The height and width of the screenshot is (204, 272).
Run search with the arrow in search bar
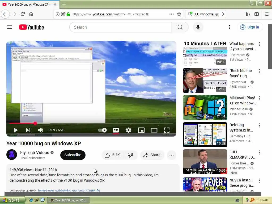[222, 14]
